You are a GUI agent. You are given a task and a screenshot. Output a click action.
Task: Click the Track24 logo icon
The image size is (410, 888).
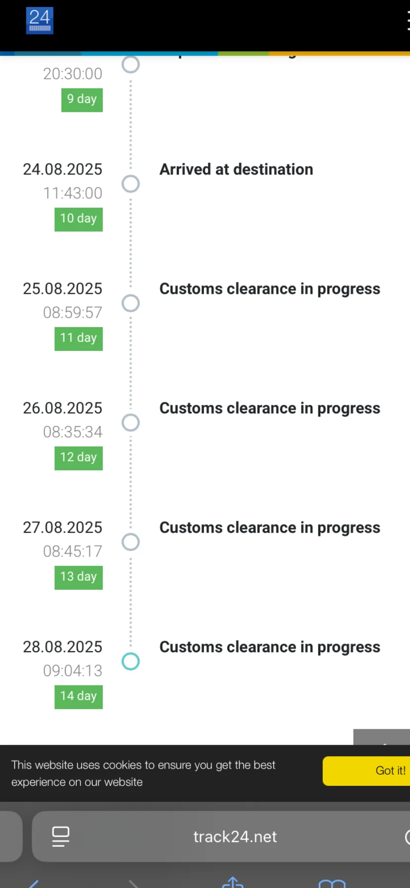coord(40,21)
